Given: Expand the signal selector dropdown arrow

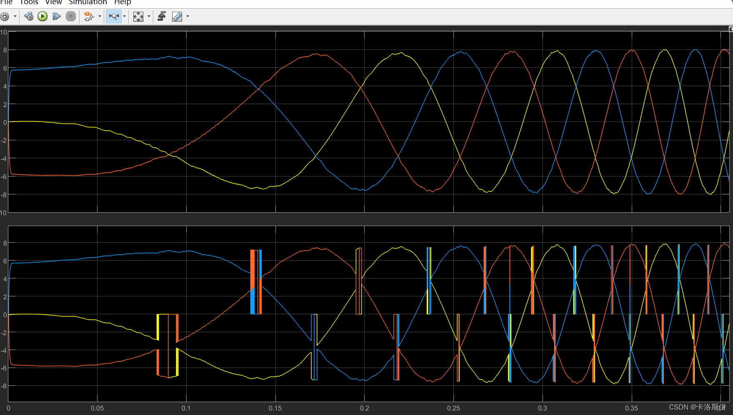Looking at the screenshot, I should pyautogui.click(x=100, y=17).
